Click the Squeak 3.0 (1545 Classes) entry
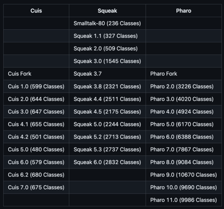 point(107,61)
